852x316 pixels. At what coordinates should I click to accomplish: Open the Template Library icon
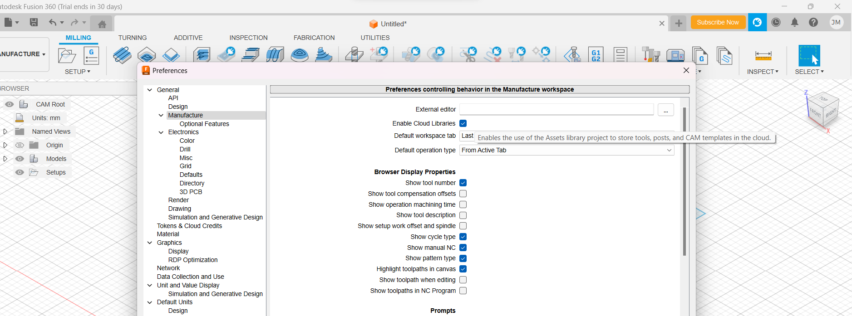pyautogui.click(x=724, y=55)
